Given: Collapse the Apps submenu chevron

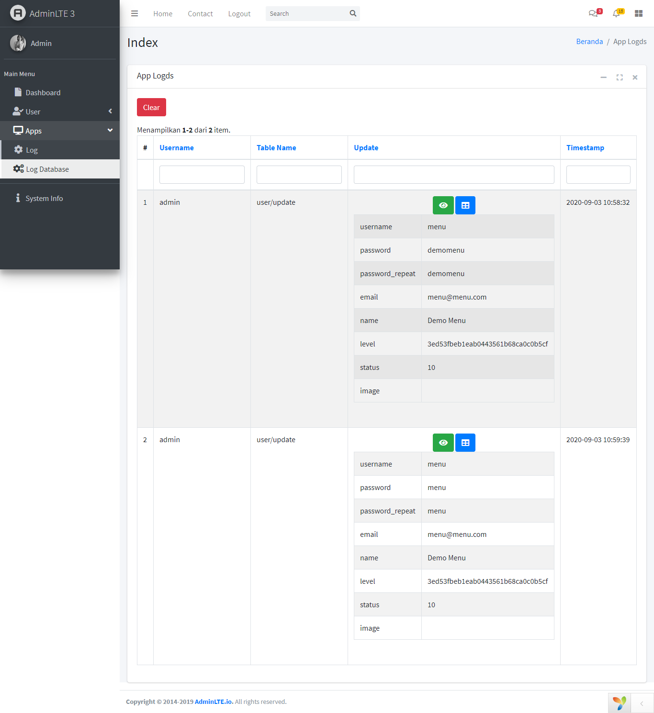Looking at the screenshot, I should (110, 130).
